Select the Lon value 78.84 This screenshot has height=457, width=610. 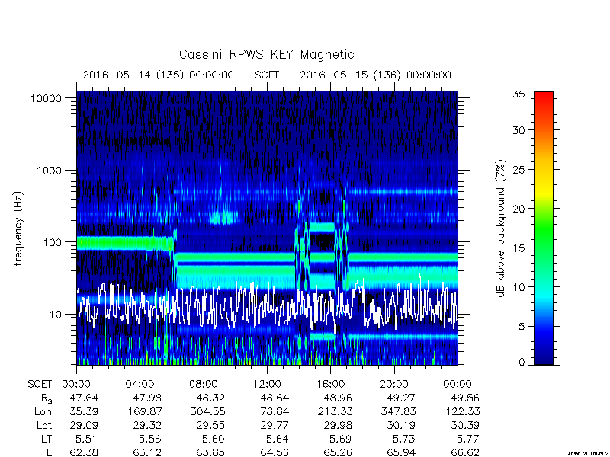(x=274, y=411)
